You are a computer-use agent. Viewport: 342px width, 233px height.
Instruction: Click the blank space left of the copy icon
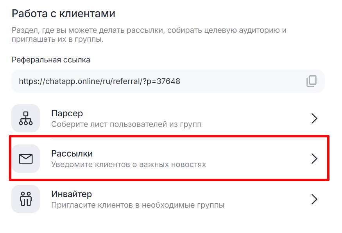242,81
